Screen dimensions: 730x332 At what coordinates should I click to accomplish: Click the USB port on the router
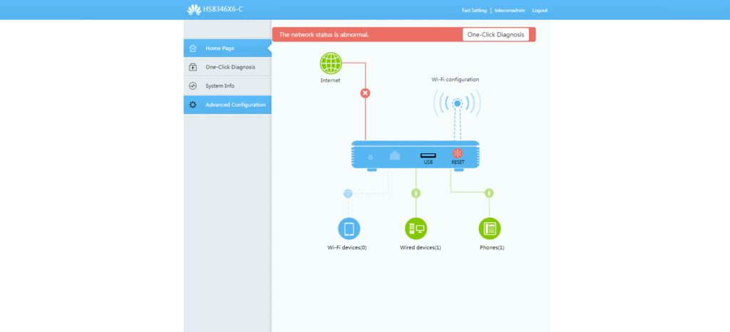point(428,156)
